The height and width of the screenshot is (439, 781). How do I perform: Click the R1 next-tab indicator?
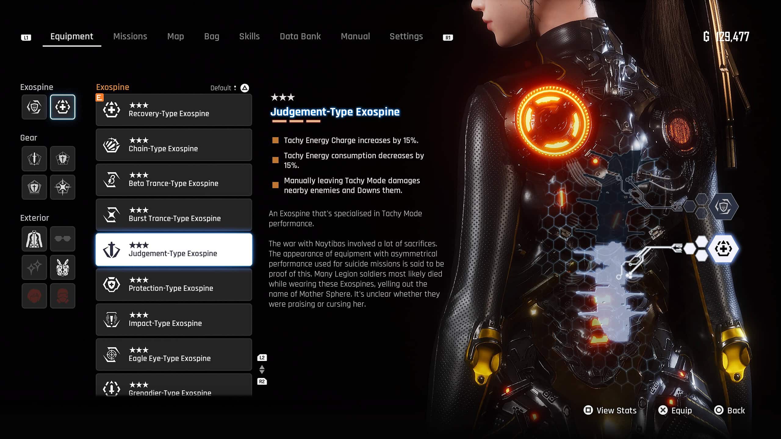[x=448, y=37]
